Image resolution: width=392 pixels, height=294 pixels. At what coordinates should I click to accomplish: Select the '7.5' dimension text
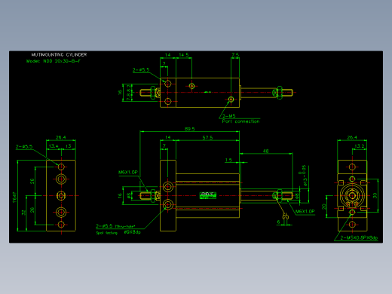coord(235,54)
